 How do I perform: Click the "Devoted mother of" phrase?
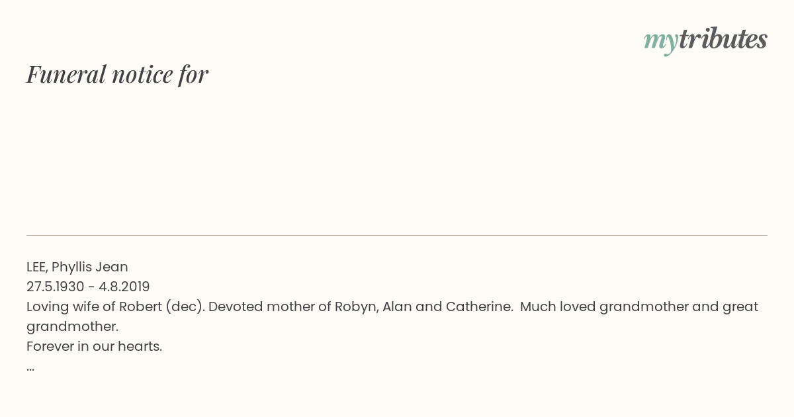coord(270,306)
